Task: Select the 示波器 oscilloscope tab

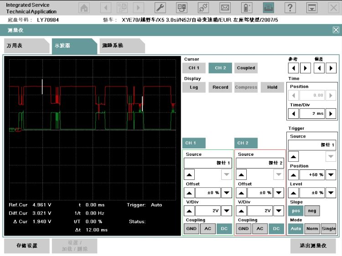Action: pos(74,46)
